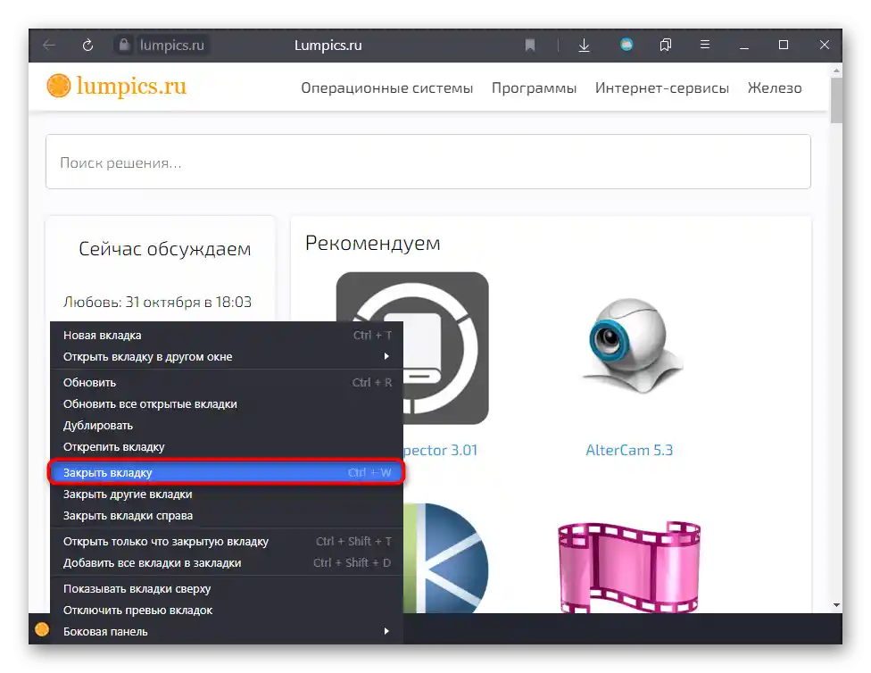Click the Рекомендуем heading
The image size is (871, 673).
pyautogui.click(x=373, y=243)
